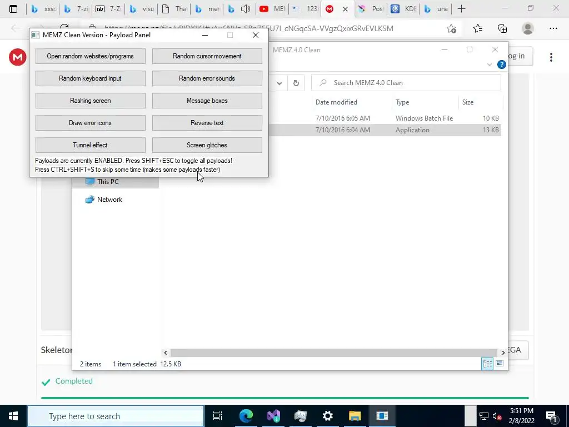This screenshot has width=569, height=427.
Task: Click browser back arrow
Action: [15, 28]
